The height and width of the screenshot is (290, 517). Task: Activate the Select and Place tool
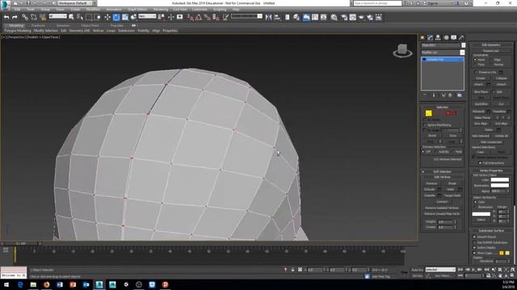coord(133,17)
